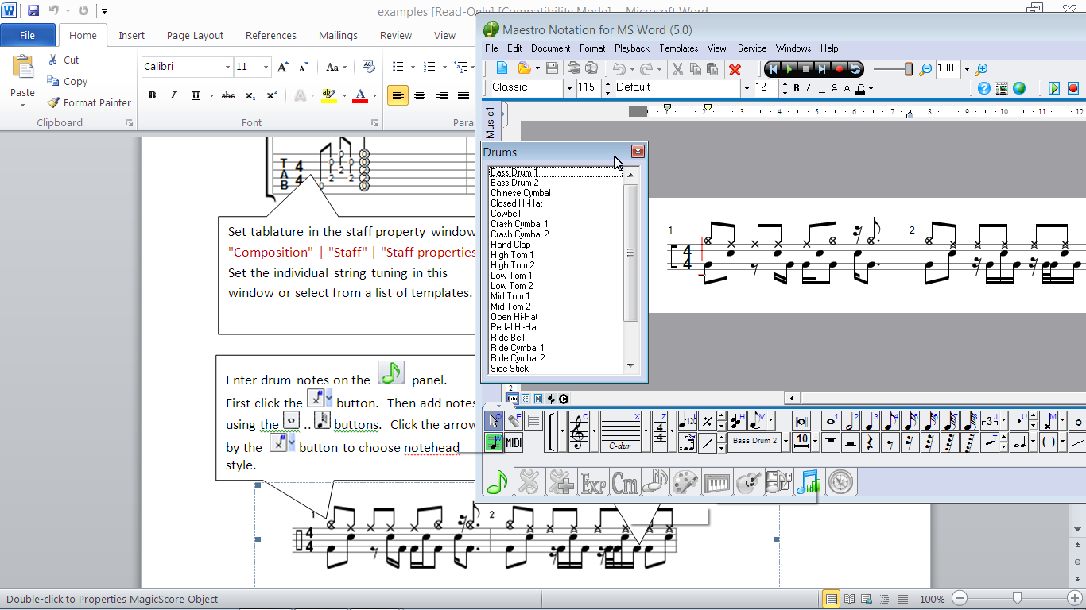Open the Classic font style dropdown
Screen dimensions: 1086x610
point(569,87)
